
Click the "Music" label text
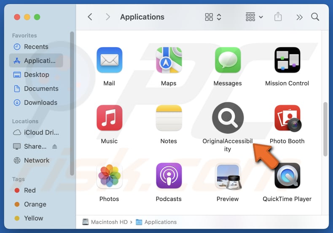tap(109, 141)
